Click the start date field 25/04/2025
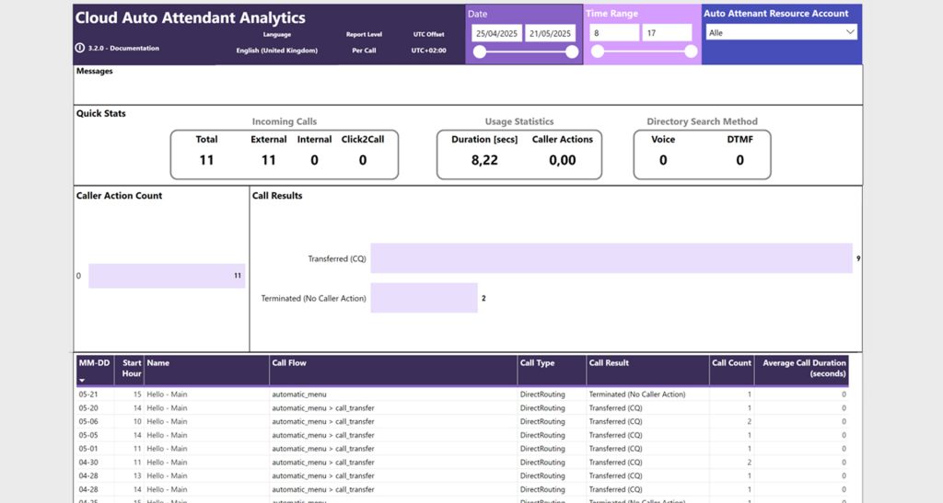The height and width of the screenshot is (503, 943). click(496, 34)
